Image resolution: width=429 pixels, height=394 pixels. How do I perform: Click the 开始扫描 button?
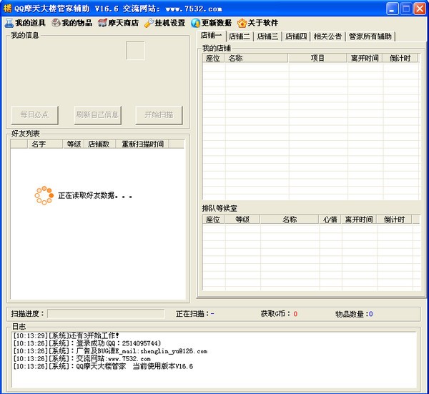(159, 115)
